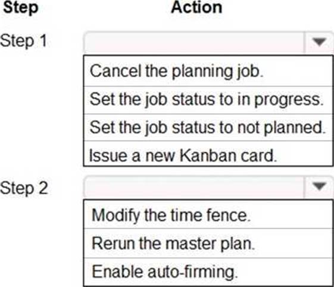Click the 'Step 2' row label

(24, 188)
